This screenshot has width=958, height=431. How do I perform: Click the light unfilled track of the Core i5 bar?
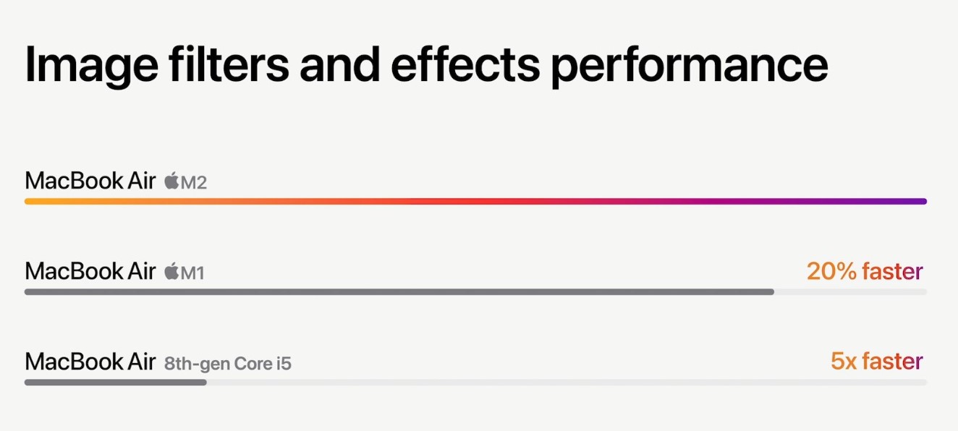pos(564,382)
